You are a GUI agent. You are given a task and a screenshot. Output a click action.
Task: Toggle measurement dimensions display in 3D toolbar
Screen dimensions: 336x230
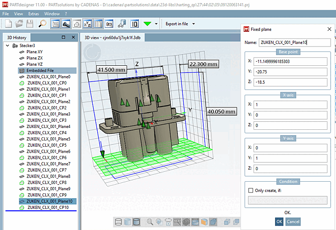177,221
